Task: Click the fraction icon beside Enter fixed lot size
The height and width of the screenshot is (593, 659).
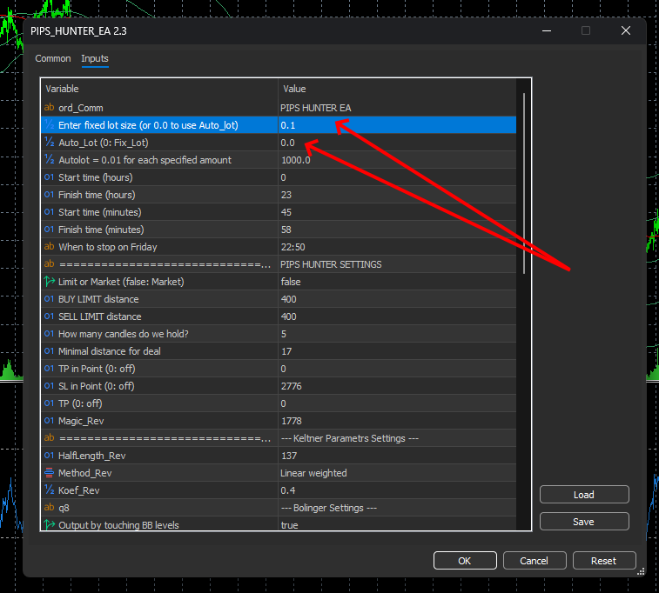Action: [49, 124]
